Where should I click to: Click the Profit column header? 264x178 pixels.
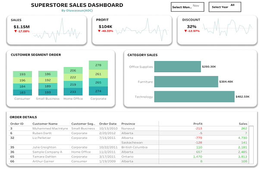tap(198, 123)
